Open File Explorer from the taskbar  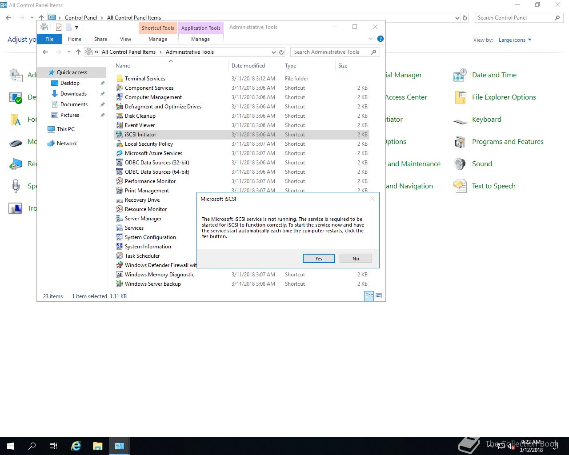click(97, 446)
